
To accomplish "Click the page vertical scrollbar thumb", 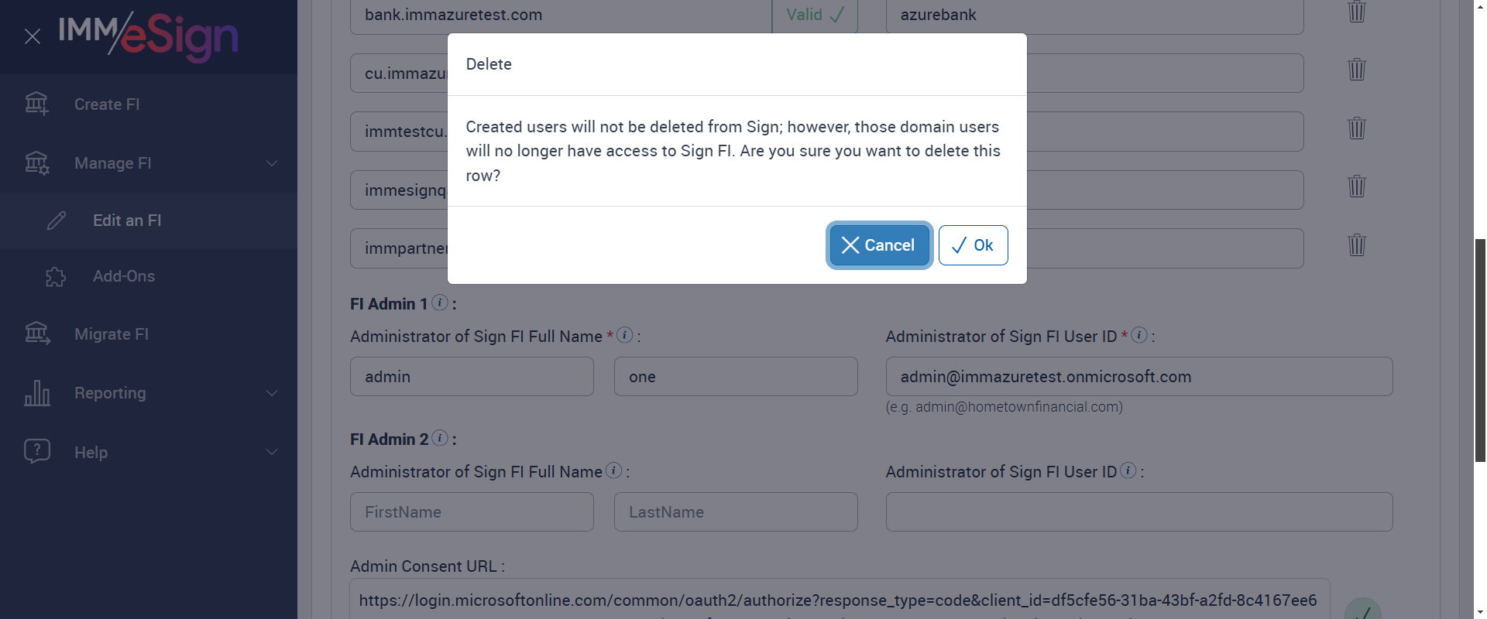I will [1480, 348].
